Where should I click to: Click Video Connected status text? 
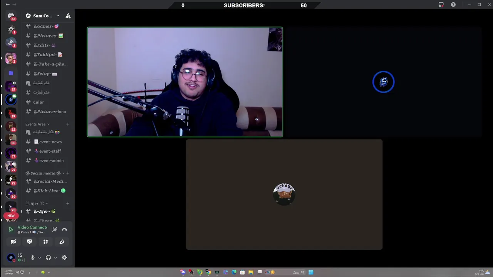point(32,227)
